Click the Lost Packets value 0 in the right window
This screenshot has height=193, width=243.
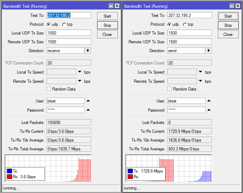point(190,122)
